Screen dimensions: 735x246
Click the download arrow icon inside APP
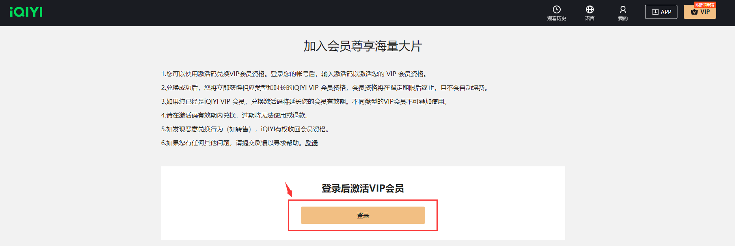[x=655, y=12]
